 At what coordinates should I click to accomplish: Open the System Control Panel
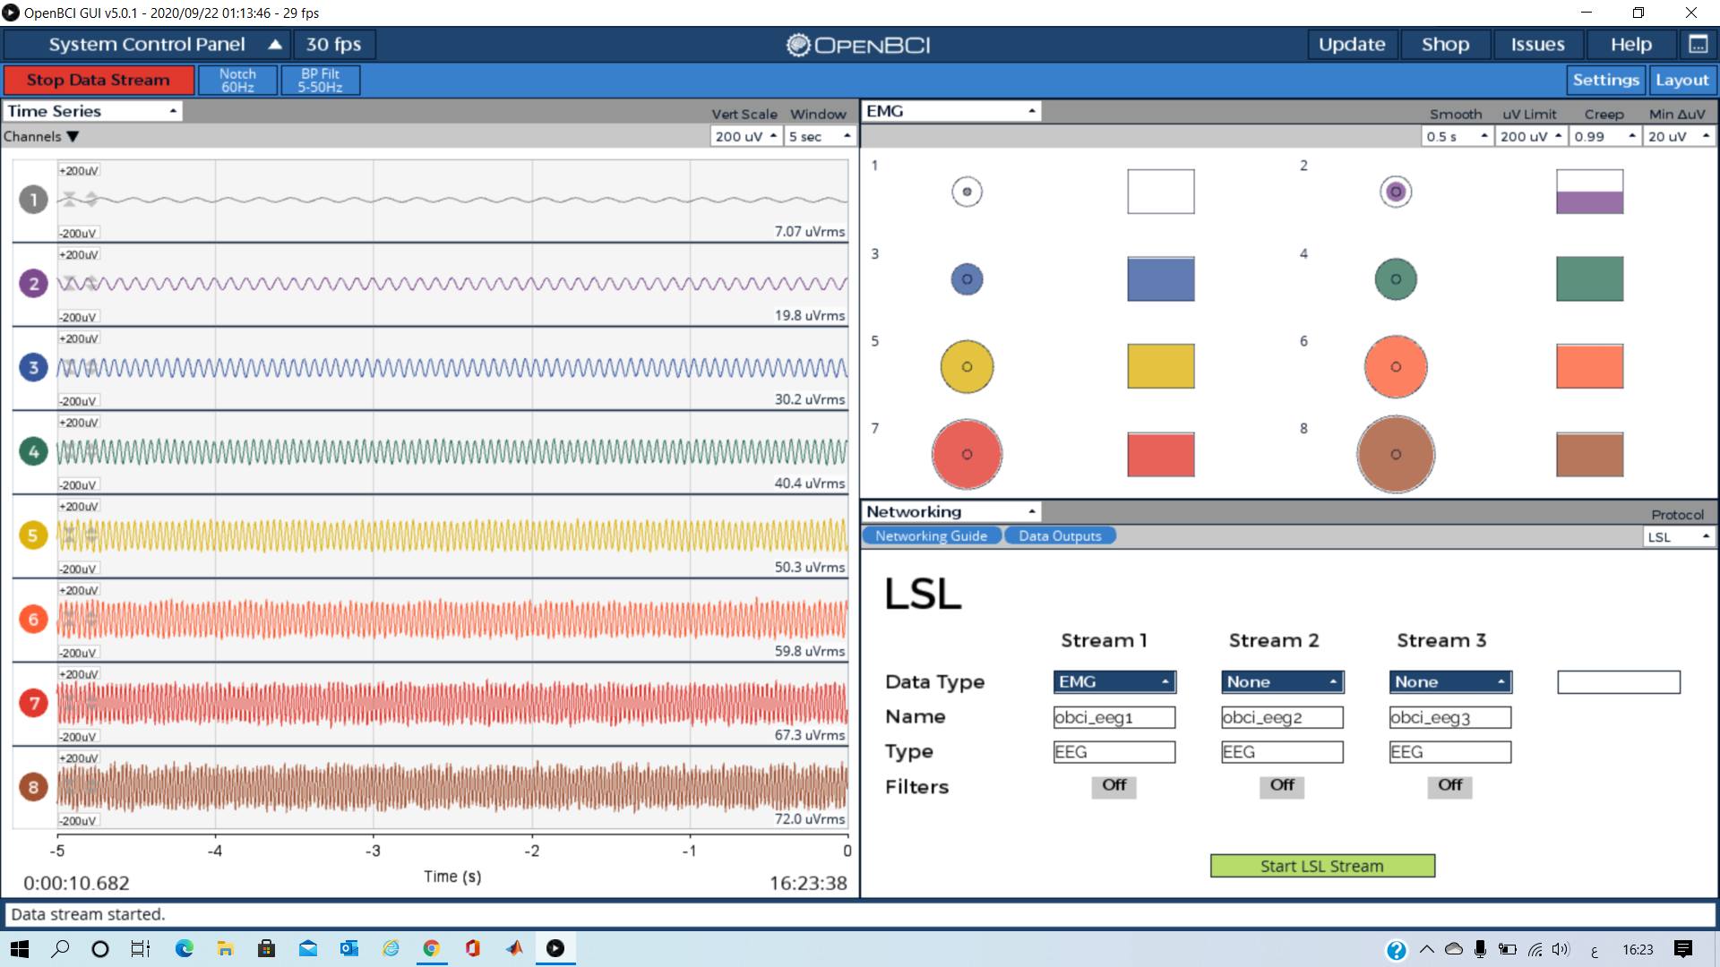coord(147,44)
